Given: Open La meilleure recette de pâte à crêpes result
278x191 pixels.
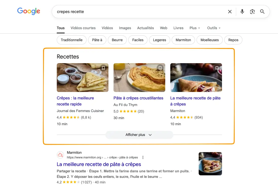Looking at the screenshot, I should click(x=99, y=164).
